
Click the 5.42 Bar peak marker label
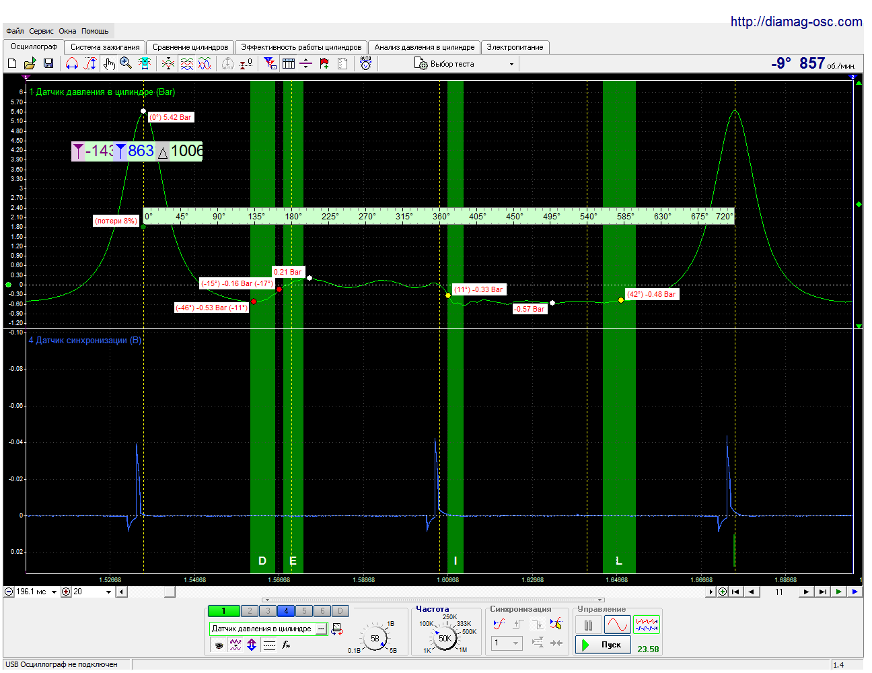[170, 117]
